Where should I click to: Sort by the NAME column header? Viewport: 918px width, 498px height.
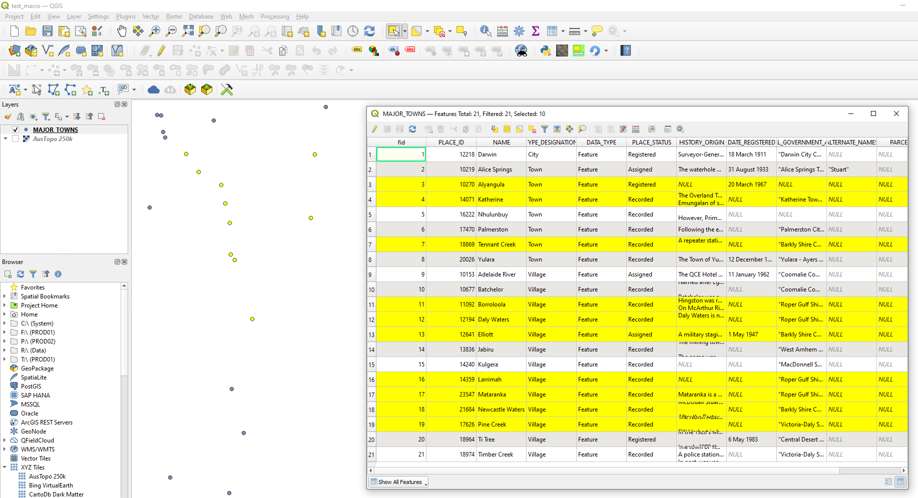[502, 142]
